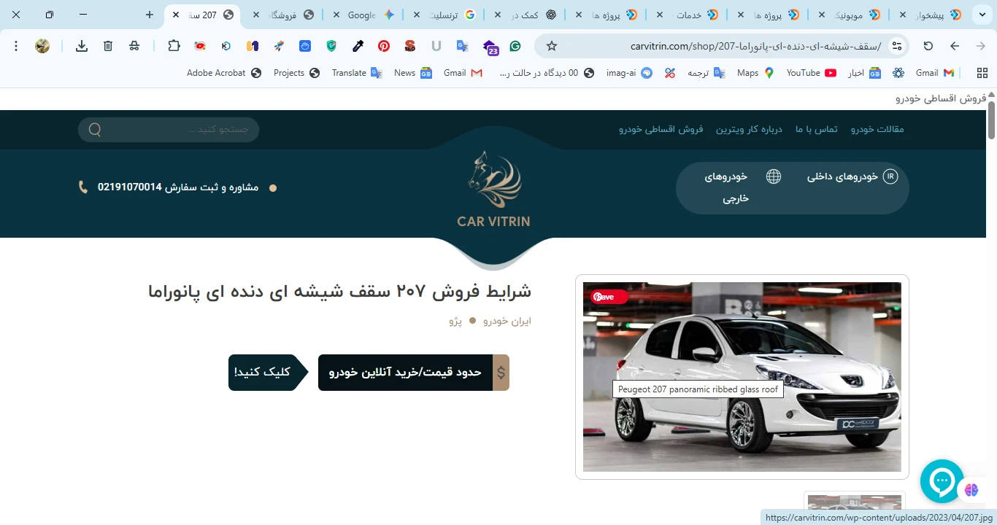Click the YouTube bookmark in bookmarks bar

pos(812,73)
